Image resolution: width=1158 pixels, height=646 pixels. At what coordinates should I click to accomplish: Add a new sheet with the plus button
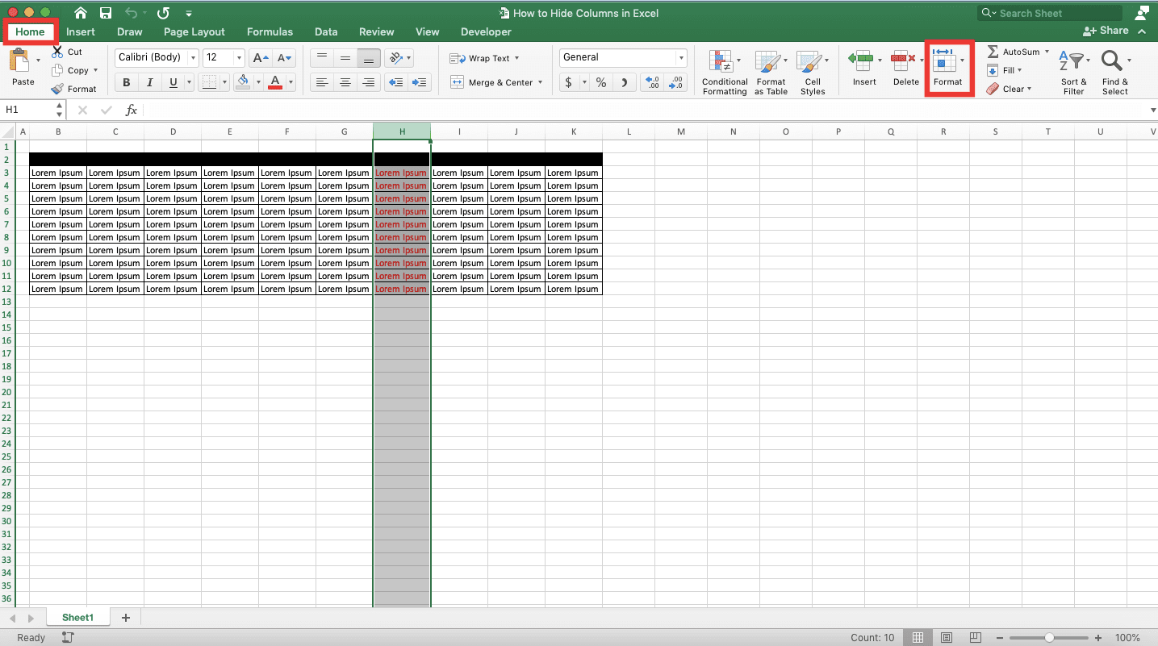click(125, 617)
